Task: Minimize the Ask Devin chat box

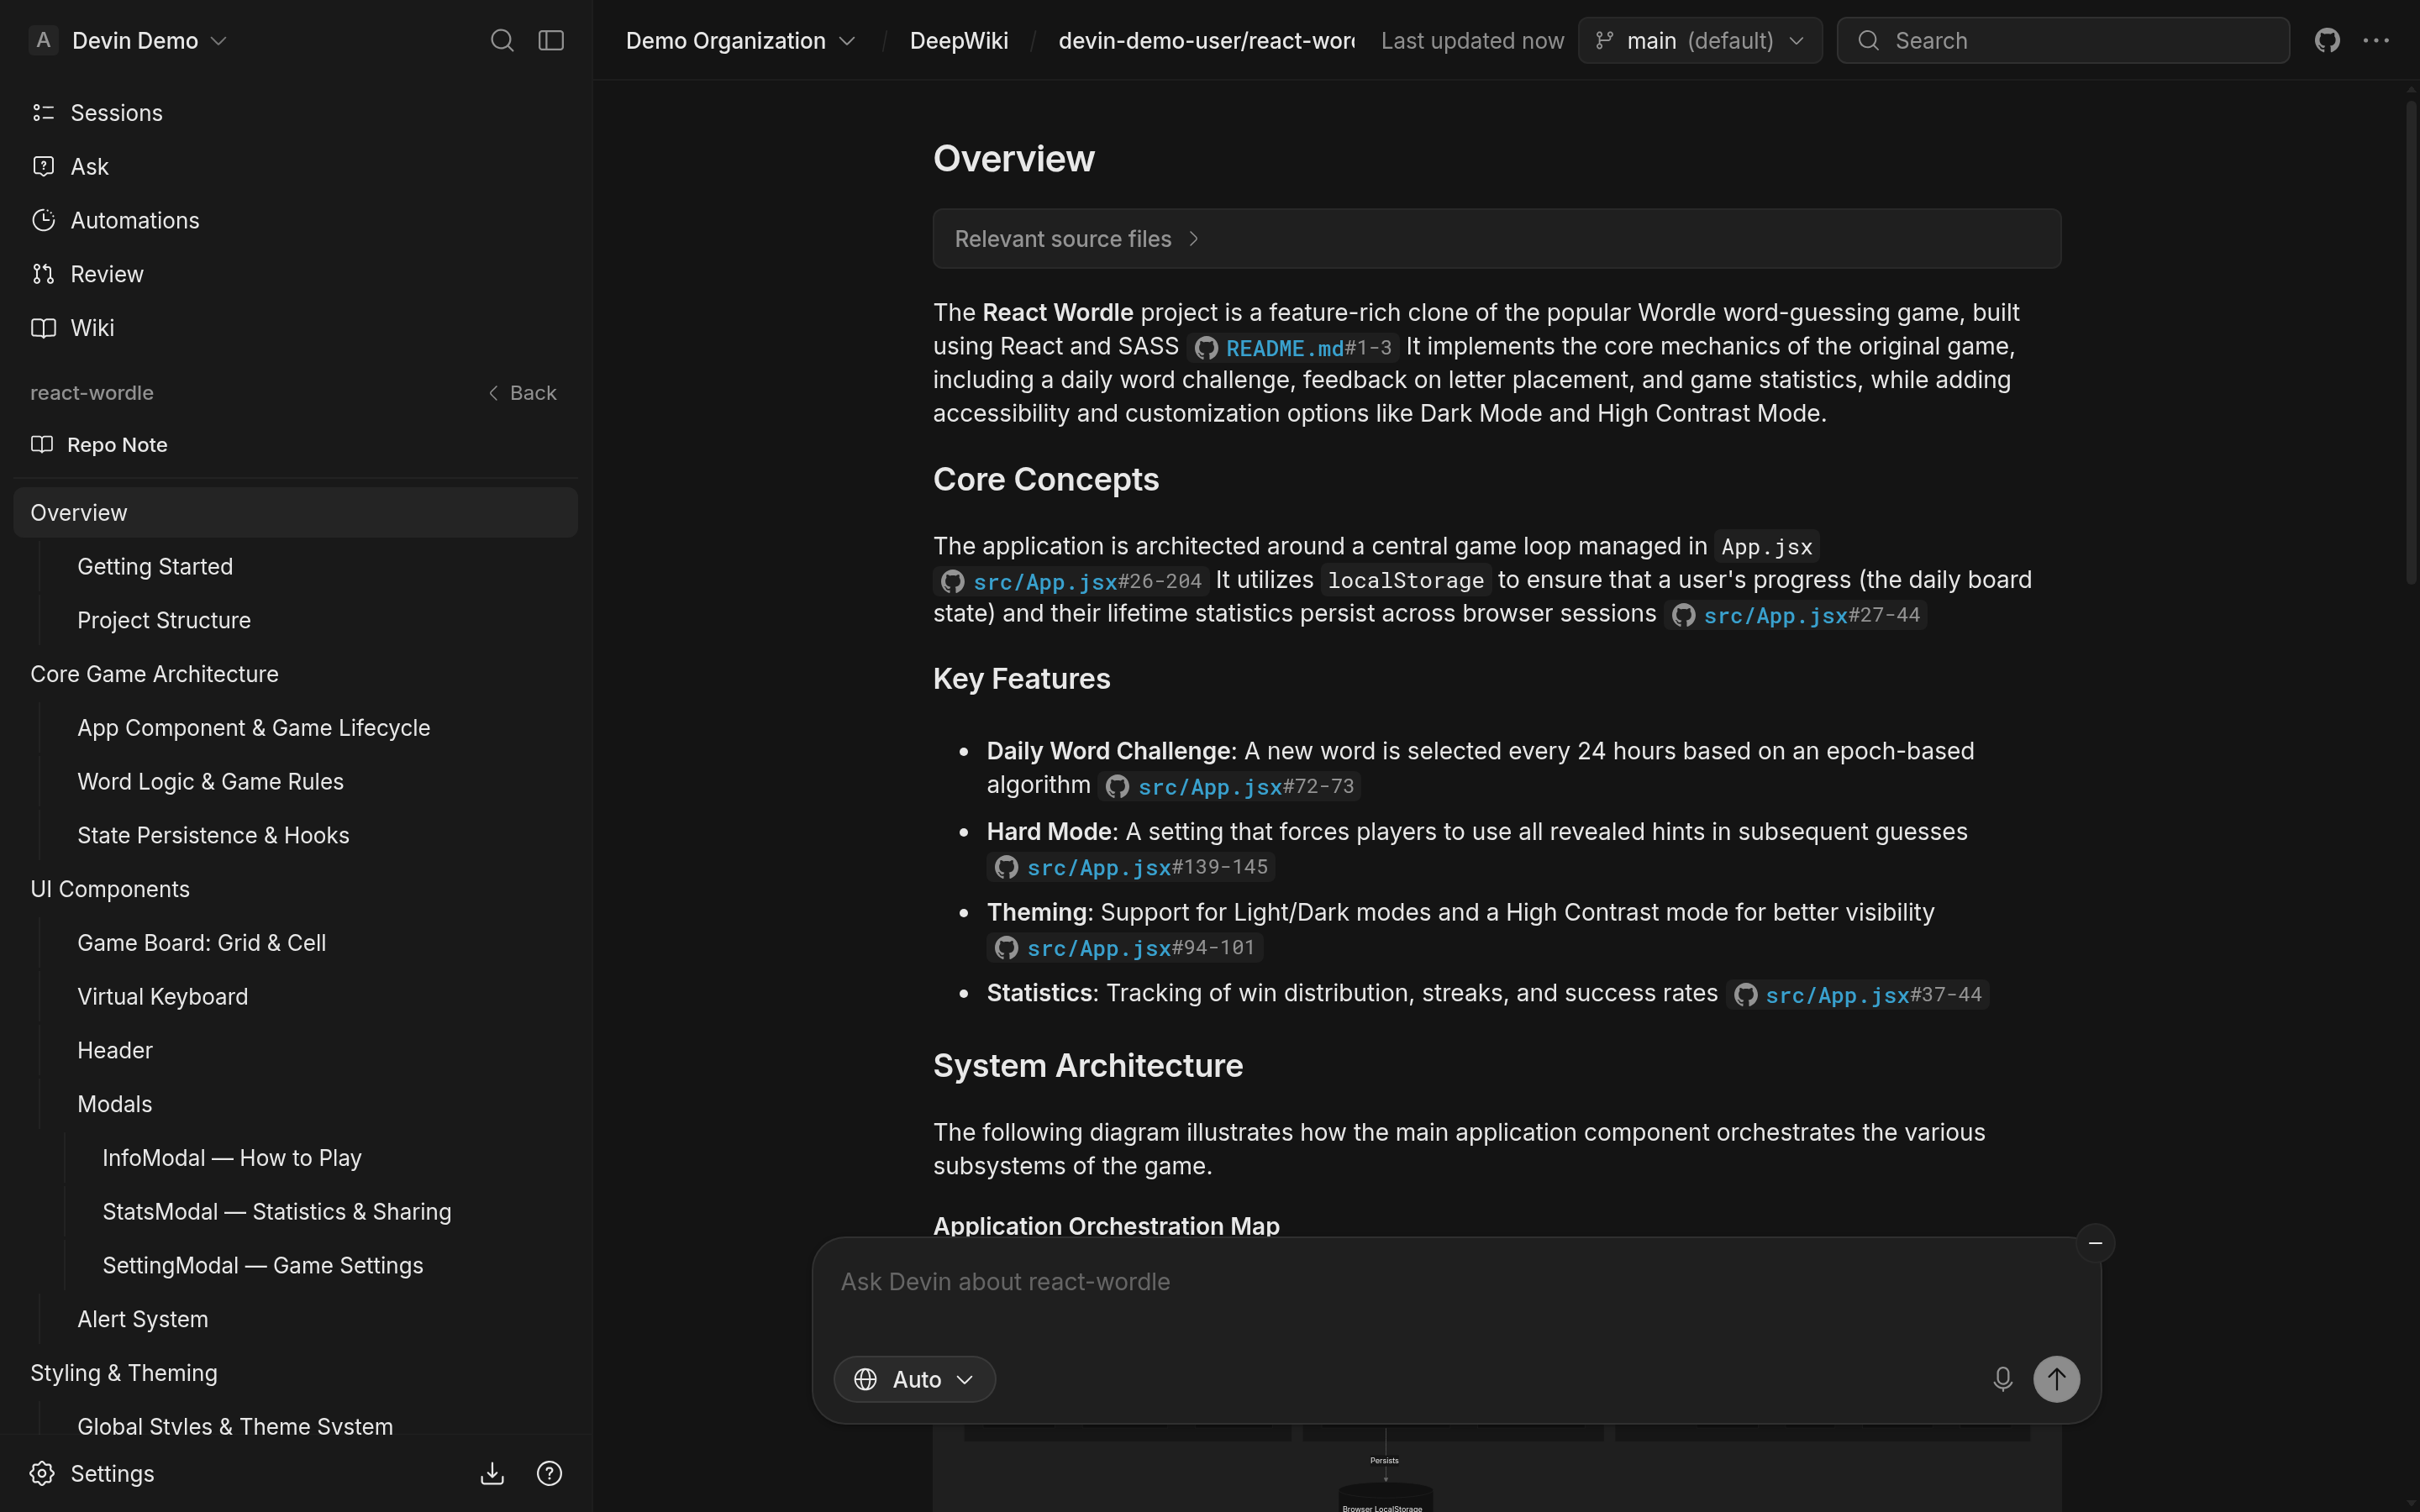Action: 2095,1243
